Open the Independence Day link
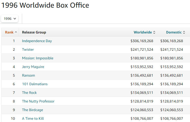The width and height of the screenshot is (190, 122). [37, 41]
